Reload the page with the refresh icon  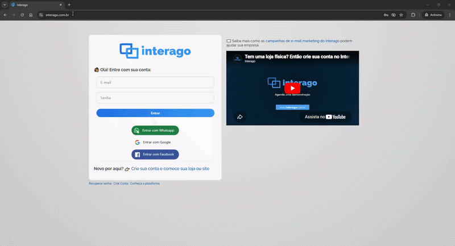(22, 15)
